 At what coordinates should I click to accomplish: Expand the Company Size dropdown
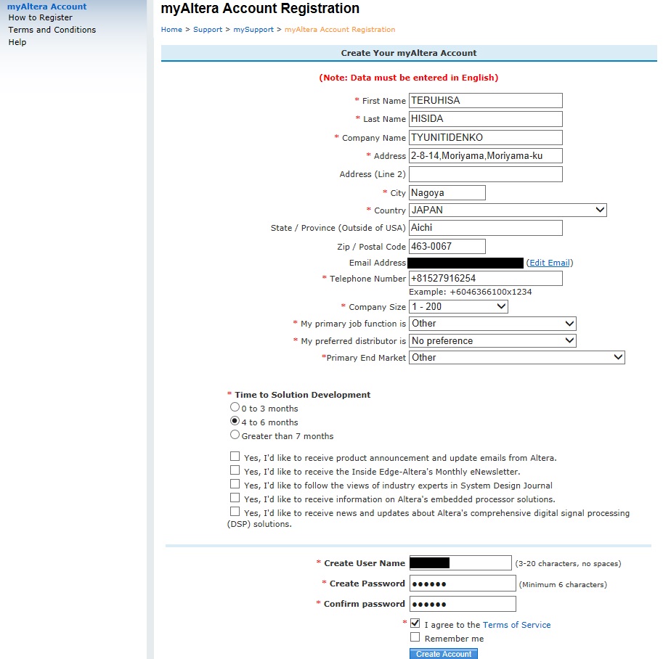pos(458,306)
